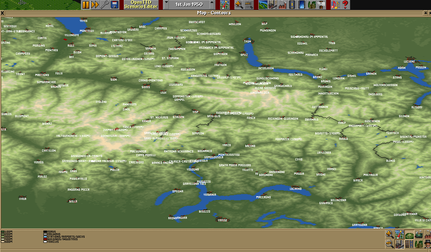The width and height of the screenshot is (431, 252).
Task: Open the save scenario floppy disk menu
Action: coord(114,5)
